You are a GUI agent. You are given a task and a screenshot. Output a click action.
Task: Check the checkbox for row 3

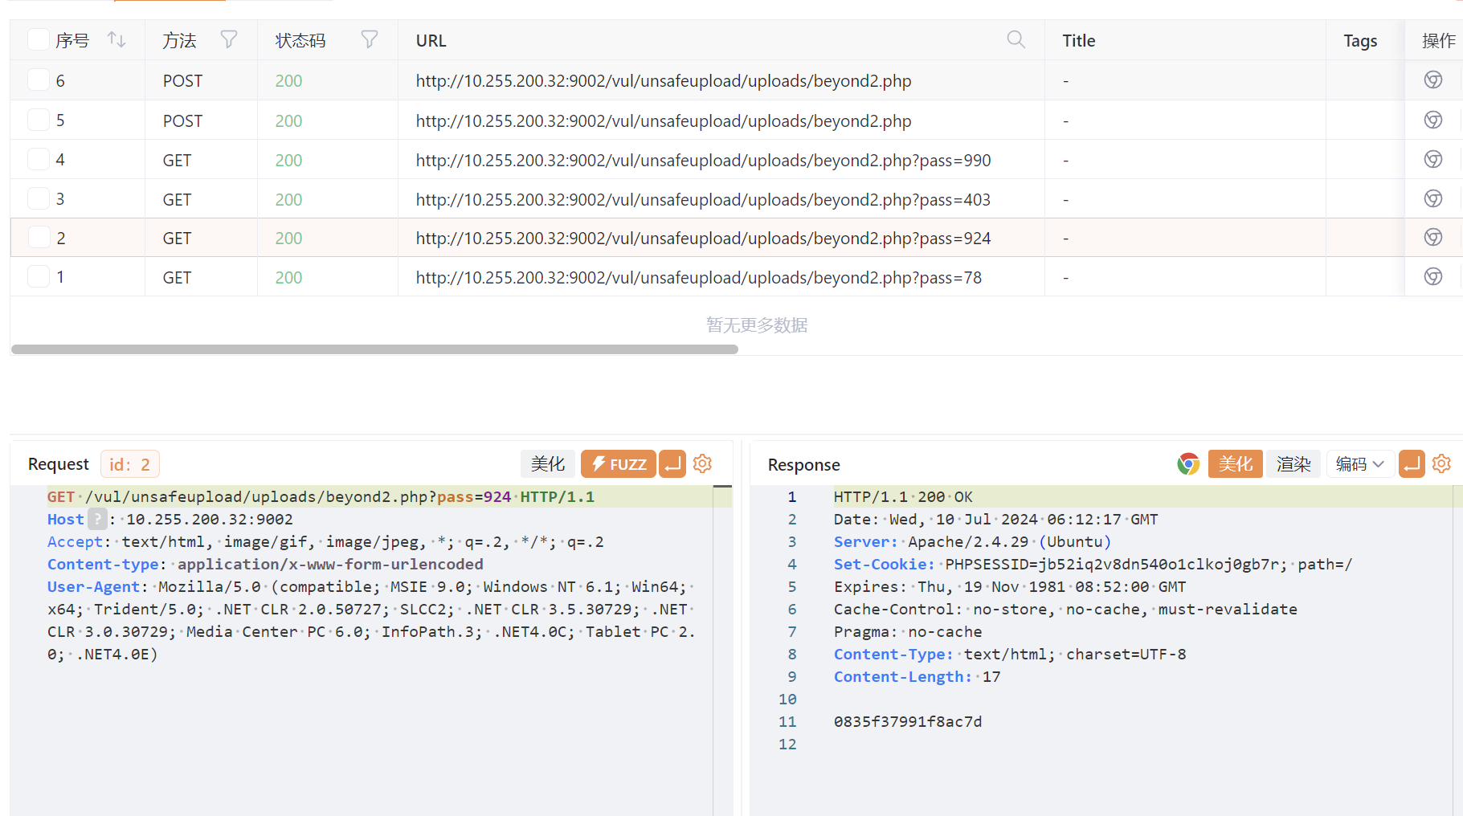click(39, 198)
